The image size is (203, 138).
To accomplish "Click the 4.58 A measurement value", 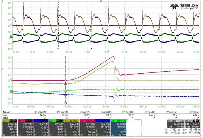I will 108,115.
